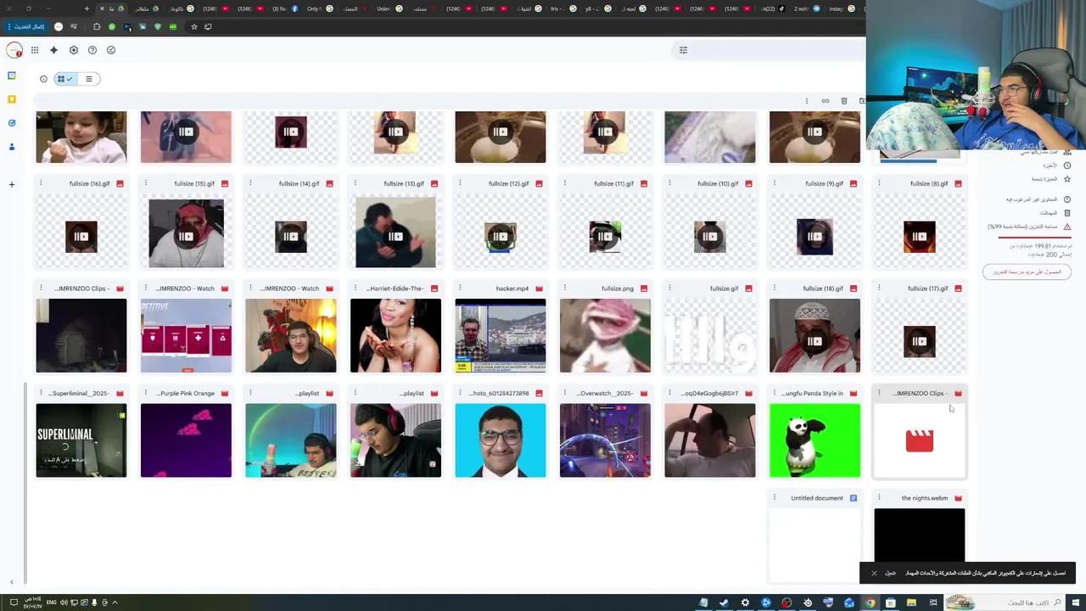This screenshot has width=1086, height=611.
Task: Open the storage 99% full warning entry
Action: (1028, 227)
